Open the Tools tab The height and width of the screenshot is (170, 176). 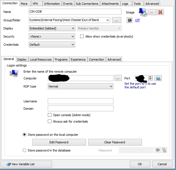click(x=138, y=4)
